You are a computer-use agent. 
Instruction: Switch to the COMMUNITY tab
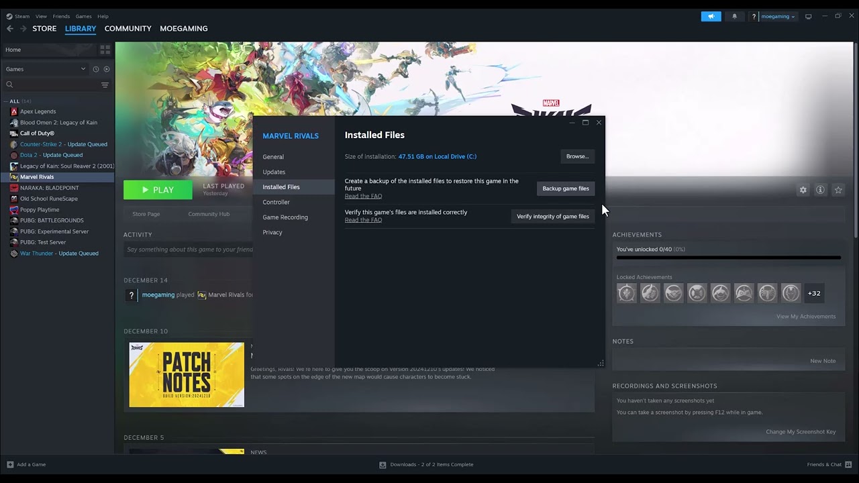coord(128,29)
